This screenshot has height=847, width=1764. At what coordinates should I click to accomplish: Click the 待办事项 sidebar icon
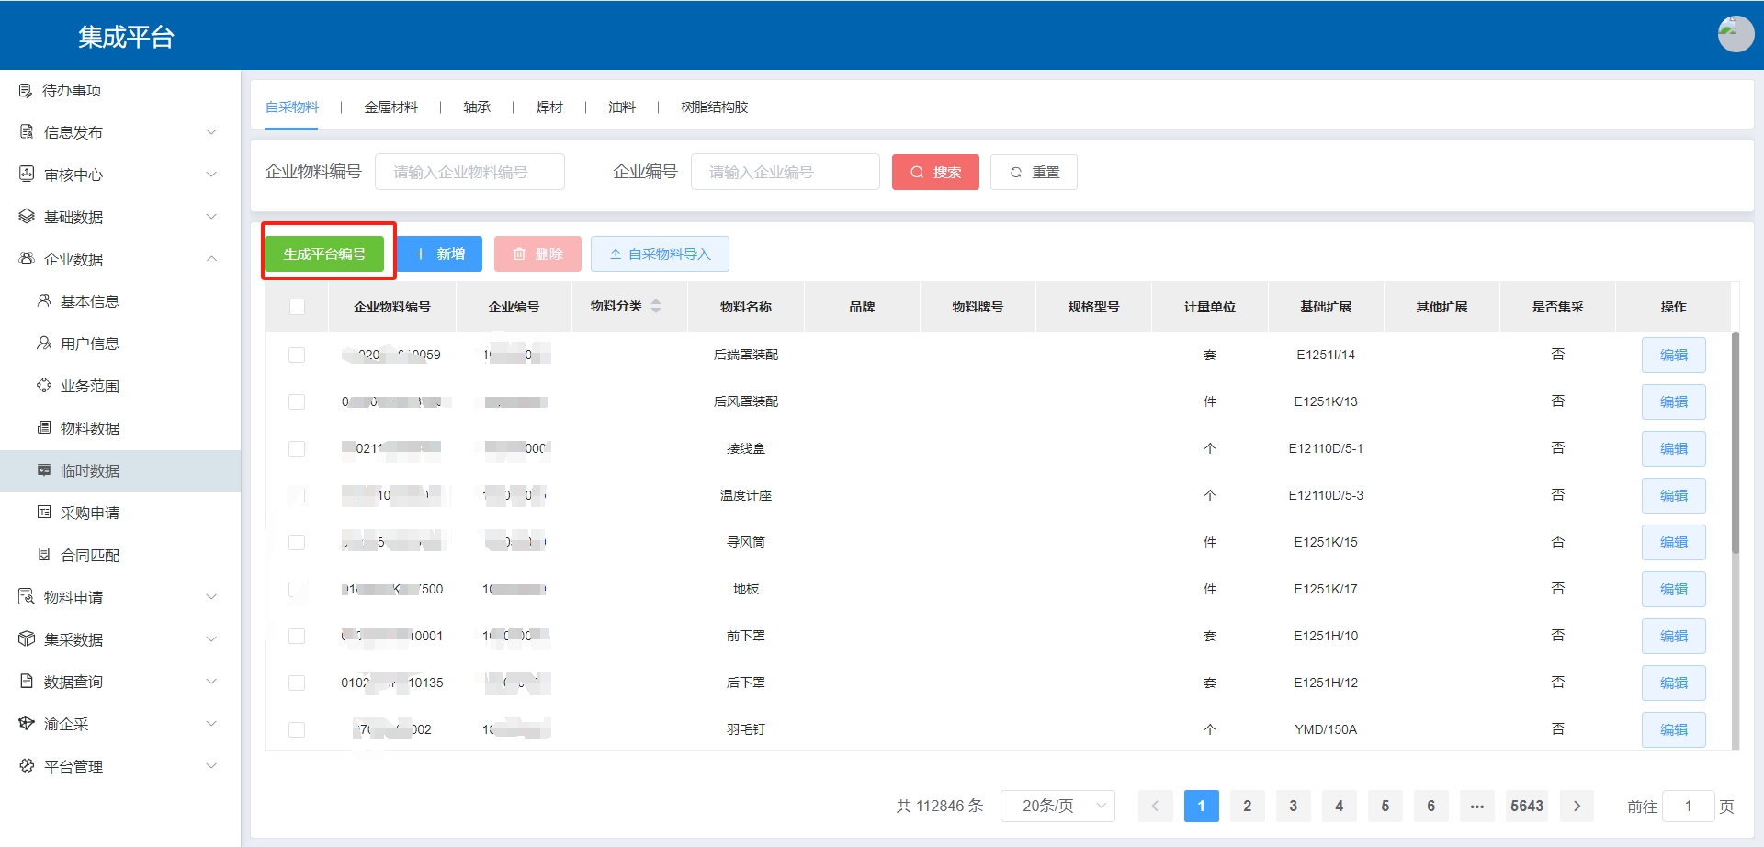[26, 90]
